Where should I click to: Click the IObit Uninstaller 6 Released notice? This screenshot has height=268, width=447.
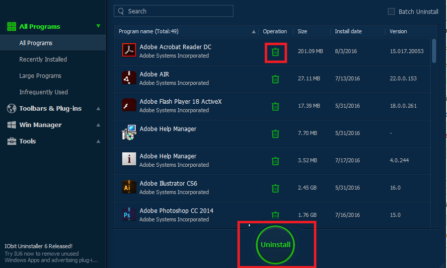pos(38,246)
